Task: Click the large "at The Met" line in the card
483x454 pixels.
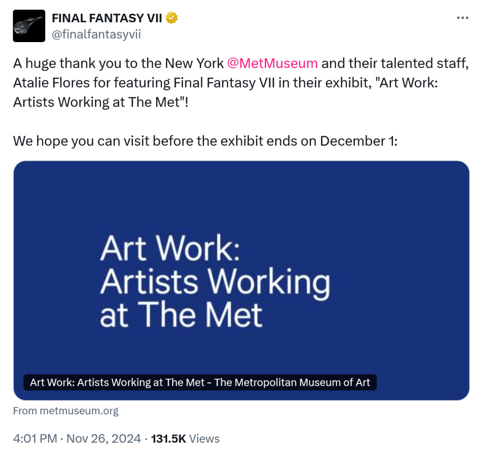Action: coord(181,314)
